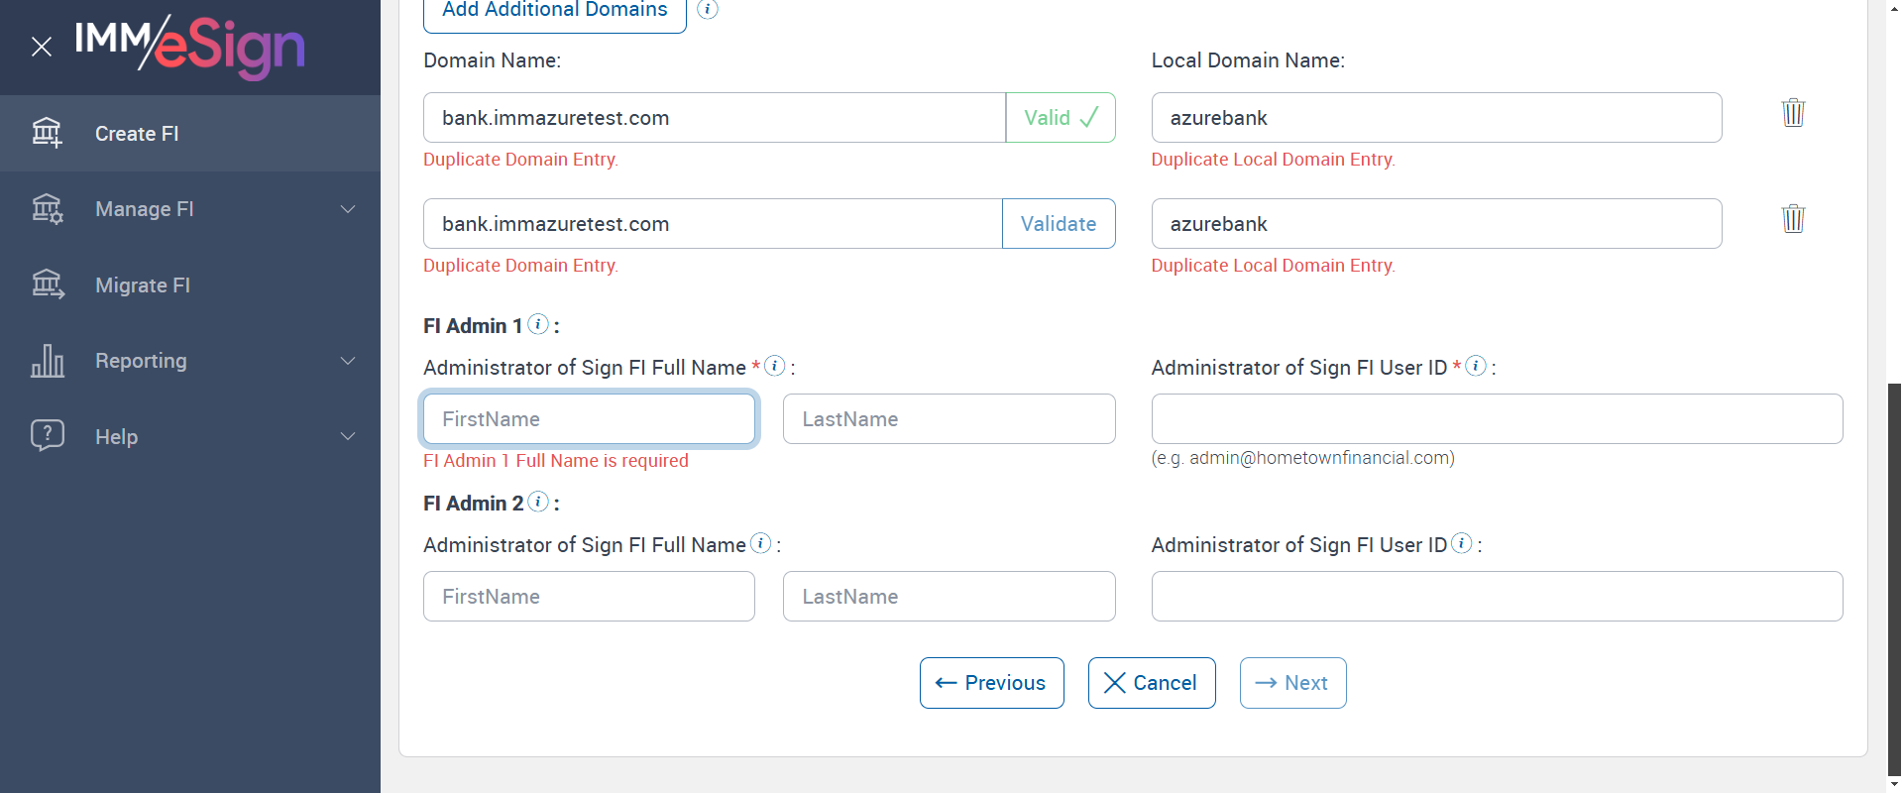The image size is (1903, 793).
Task: Click FI Admin 2 User ID field
Action: pyautogui.click(x=1496, y=597)
